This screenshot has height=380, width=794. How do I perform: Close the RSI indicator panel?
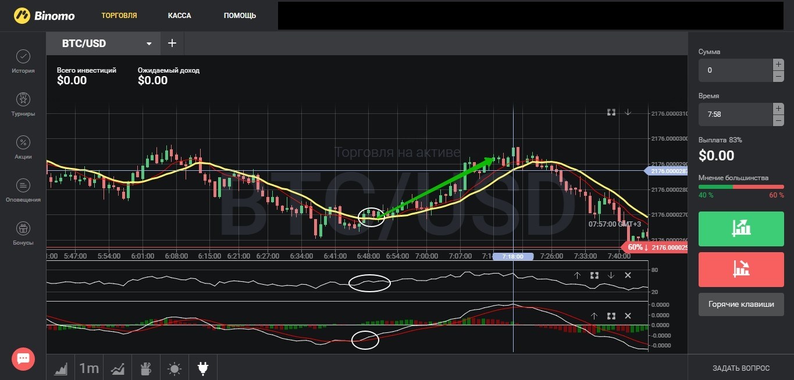tap(628, 275)
